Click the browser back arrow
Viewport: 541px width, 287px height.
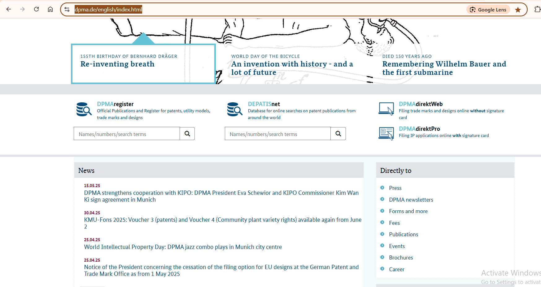coord(9,9)
